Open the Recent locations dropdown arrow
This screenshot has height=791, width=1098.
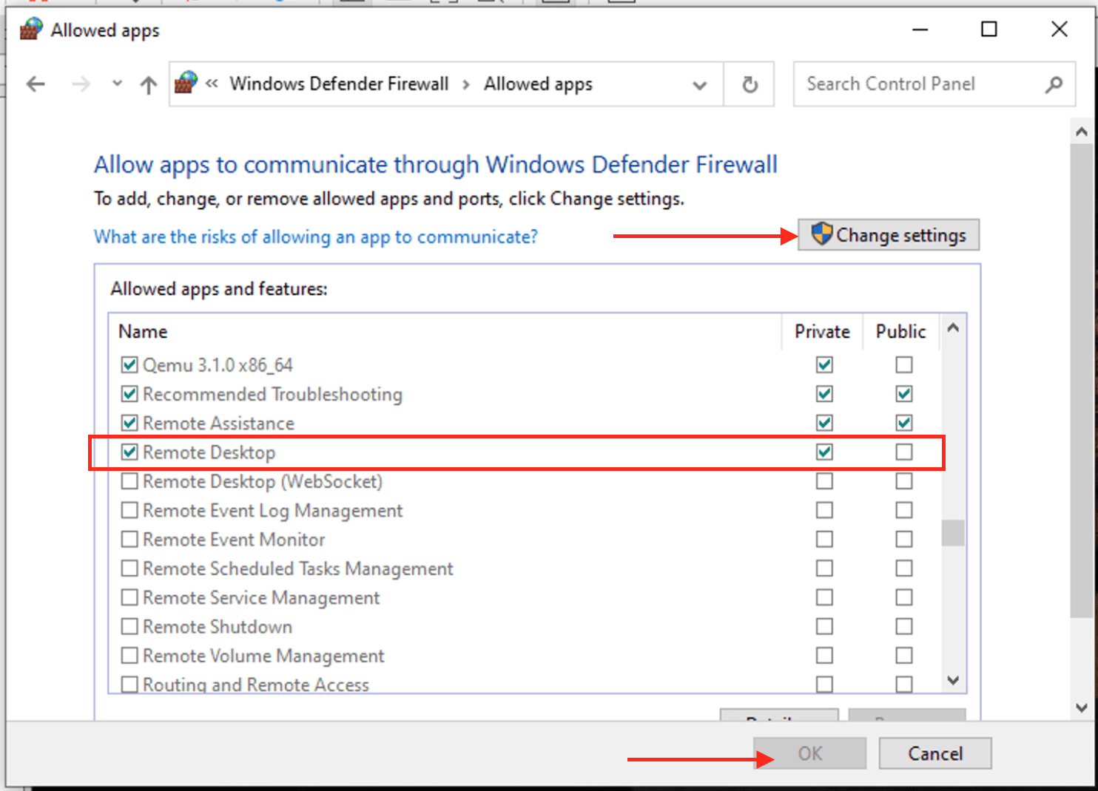click(117, 84)
